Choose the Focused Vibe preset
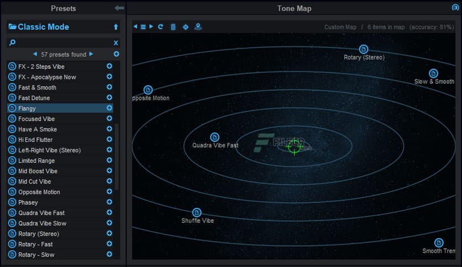The height and width of the screenshot is (267, 462). click(x=60, y=119)
